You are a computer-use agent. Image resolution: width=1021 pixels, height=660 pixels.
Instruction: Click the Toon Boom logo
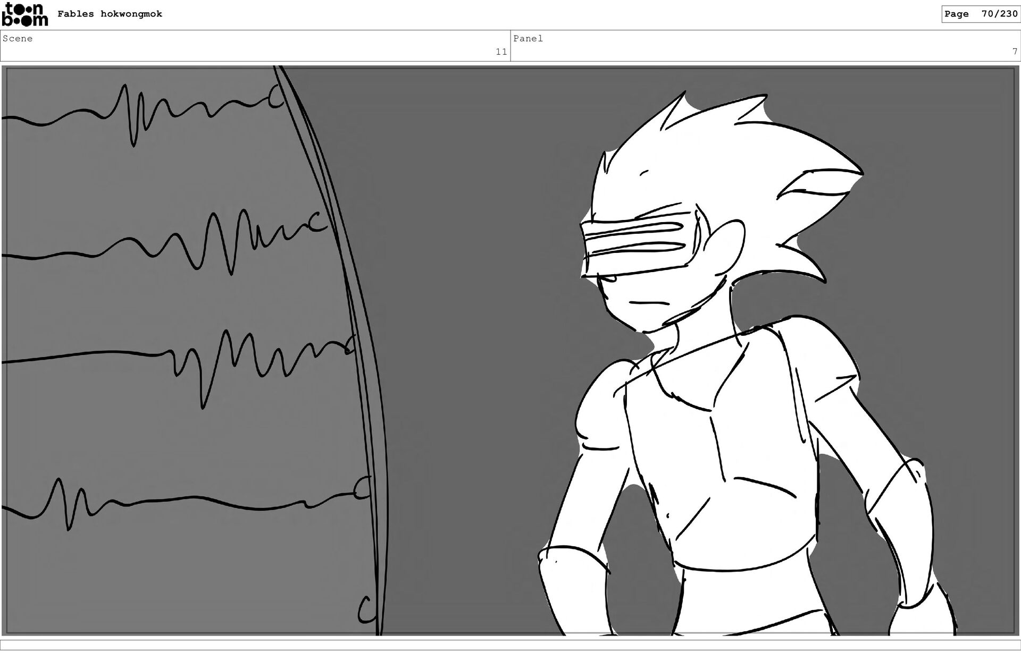(x=24, y=14)
